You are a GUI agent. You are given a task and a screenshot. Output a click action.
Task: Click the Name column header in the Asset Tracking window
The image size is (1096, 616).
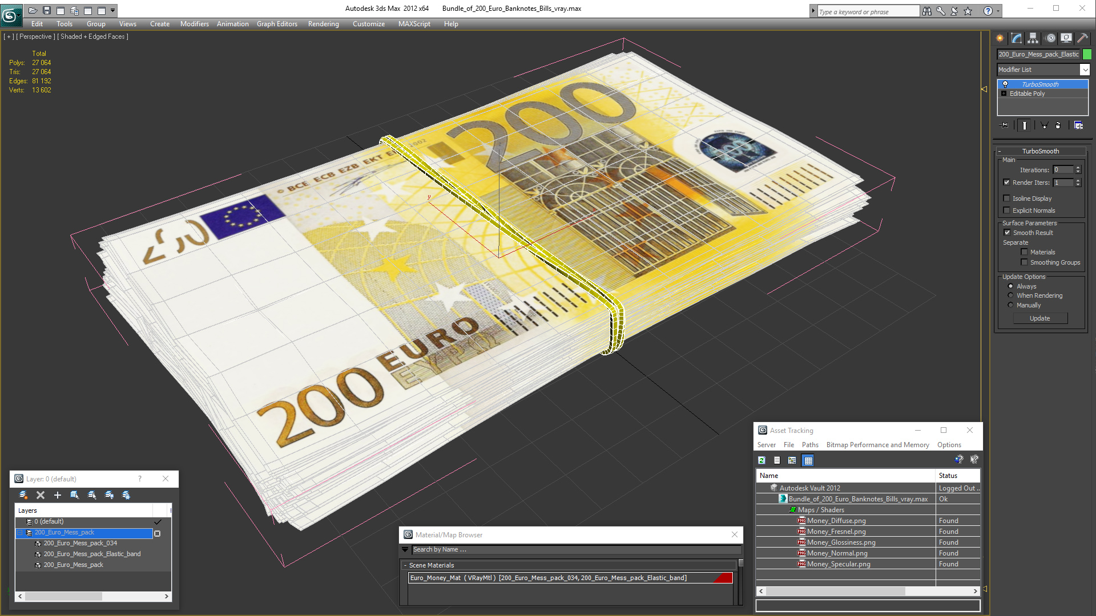pyautogui.click(x=846, y=476)
